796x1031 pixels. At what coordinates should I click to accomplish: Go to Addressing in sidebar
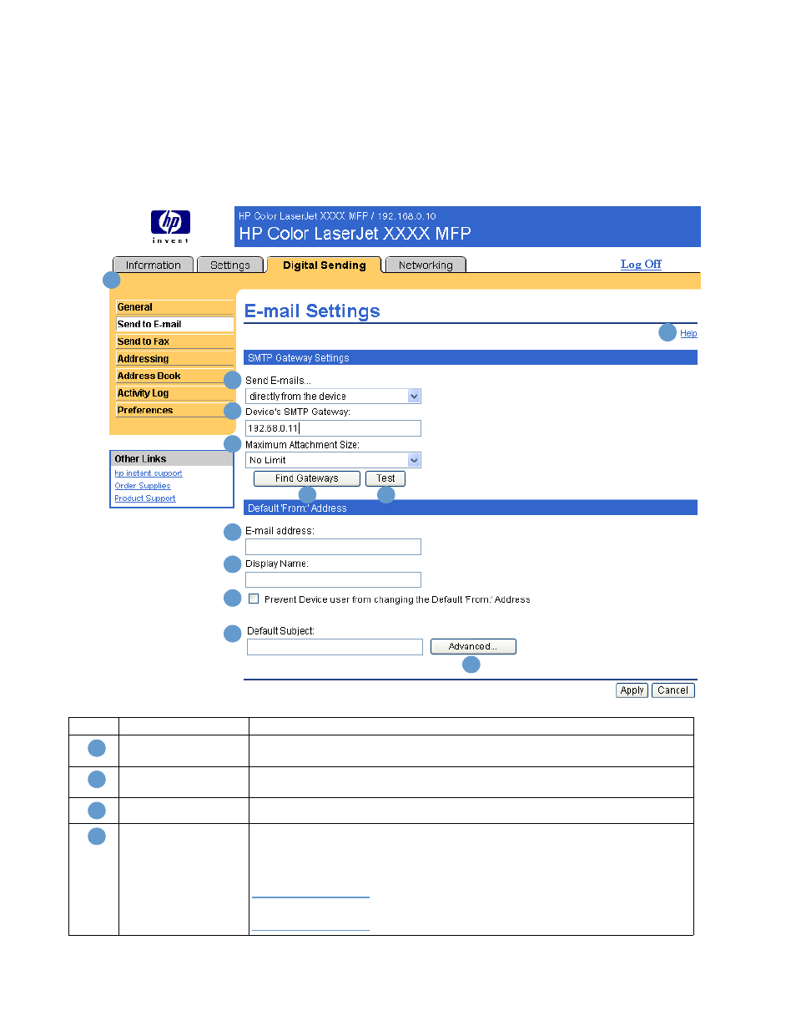tap(174, 359)
